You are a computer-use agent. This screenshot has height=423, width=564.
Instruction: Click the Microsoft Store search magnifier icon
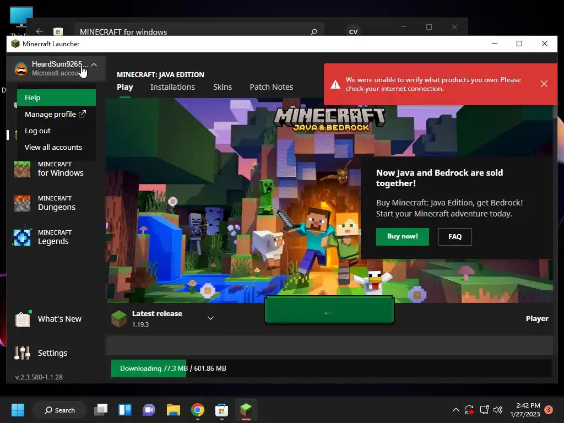(x=313, y=31)
